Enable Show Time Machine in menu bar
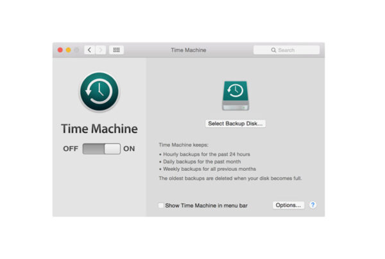 [161, 206]
